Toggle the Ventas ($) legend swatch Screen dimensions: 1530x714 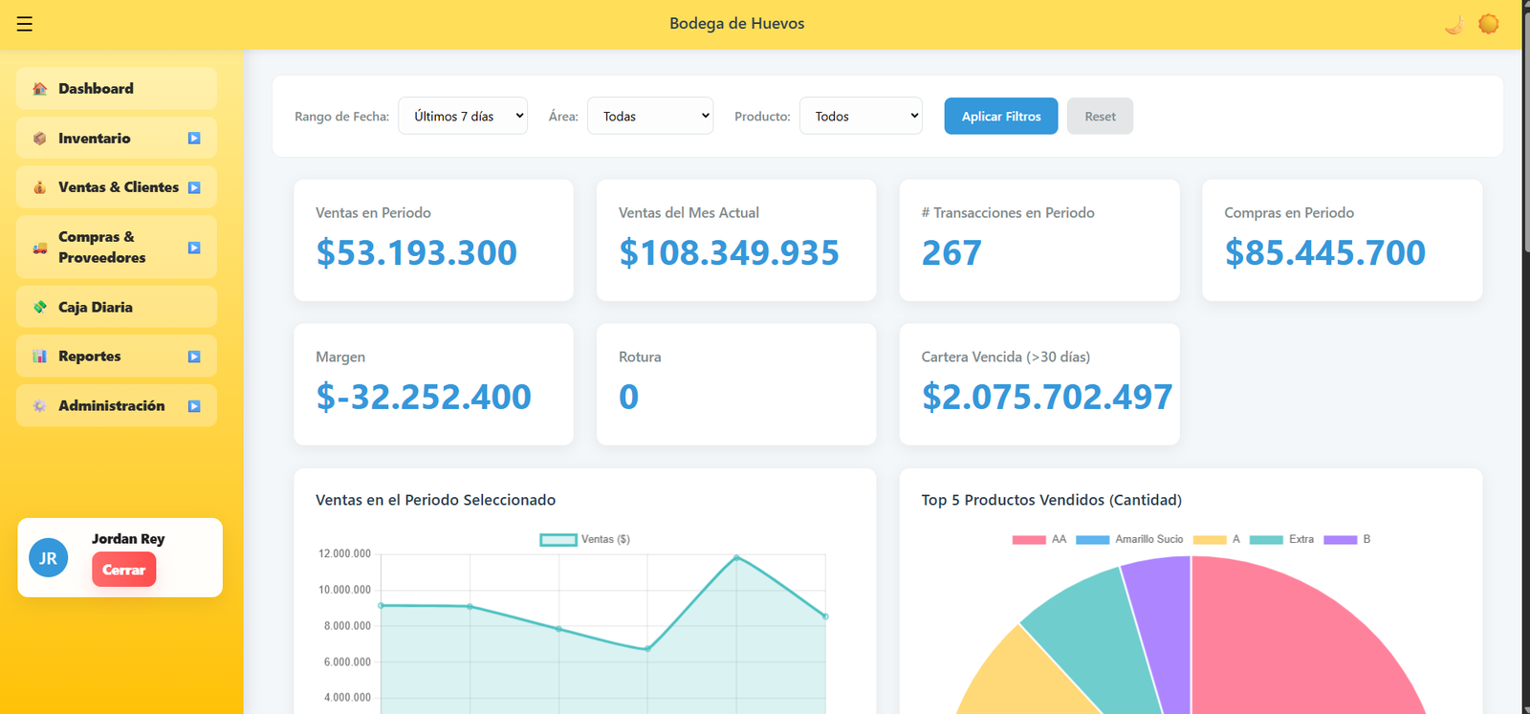click(558, 540)
